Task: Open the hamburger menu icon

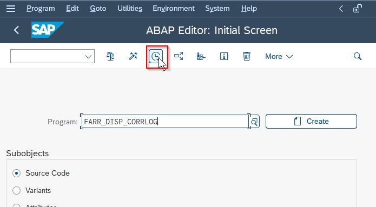Action: coord(11,9)
